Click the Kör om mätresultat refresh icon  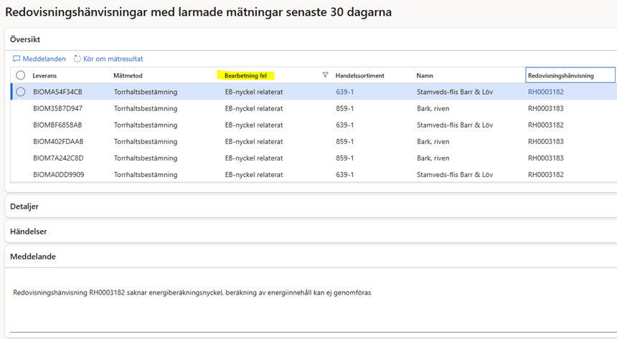coord(77,59)
